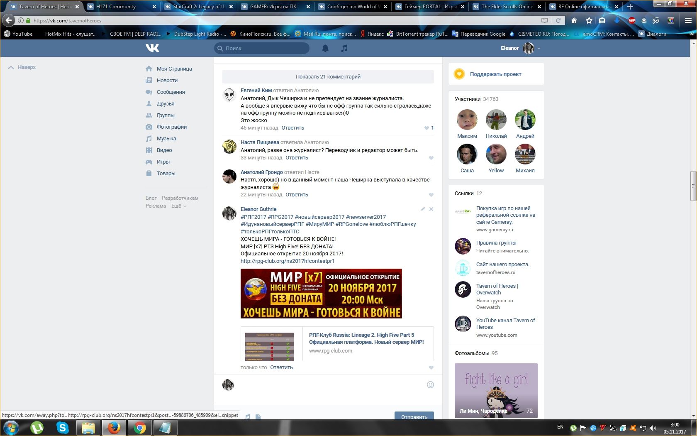Delete Eleanor Guthrie's comment with the X
This screenshot has height=436, width=697.
point(431,209)
